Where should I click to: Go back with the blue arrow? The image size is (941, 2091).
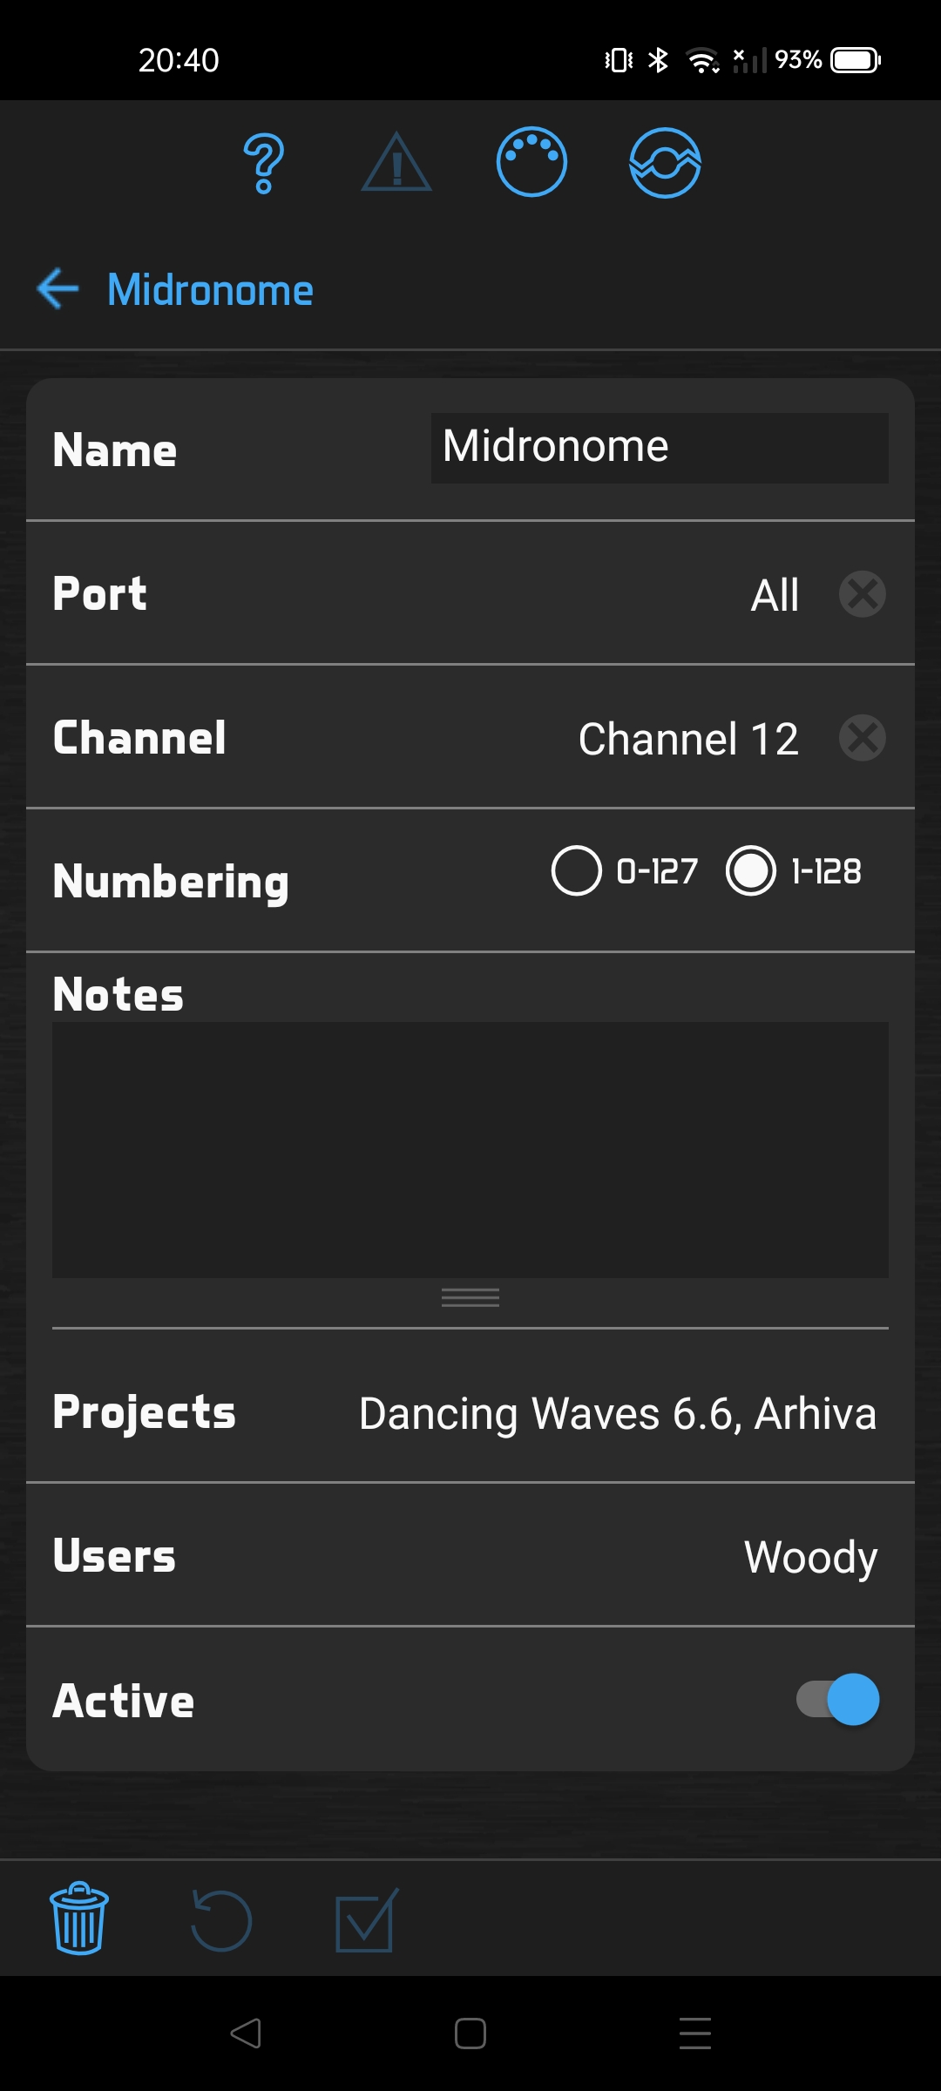click(x=58, y=289)
